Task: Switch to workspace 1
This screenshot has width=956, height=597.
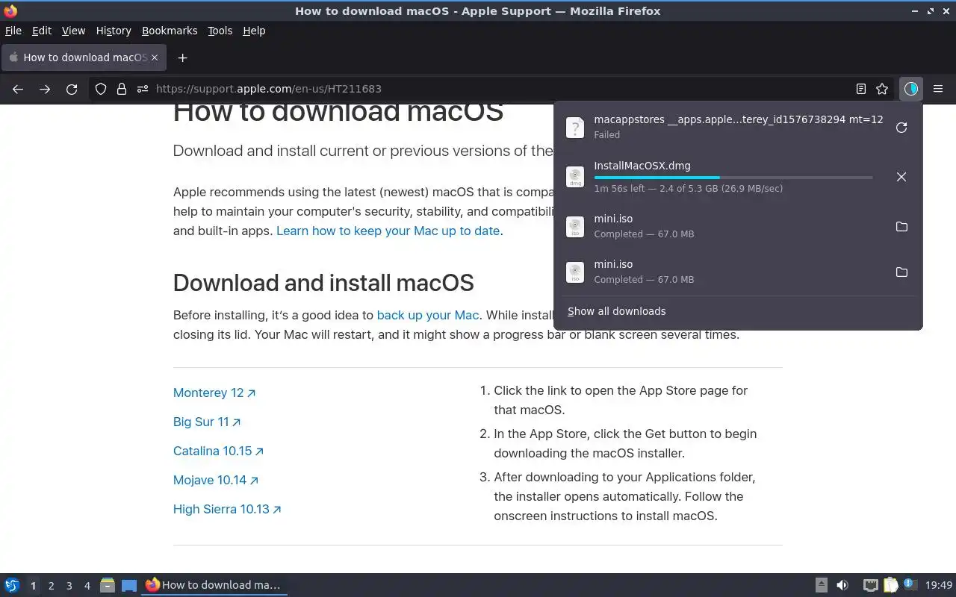Action: (x=33, y=586)
